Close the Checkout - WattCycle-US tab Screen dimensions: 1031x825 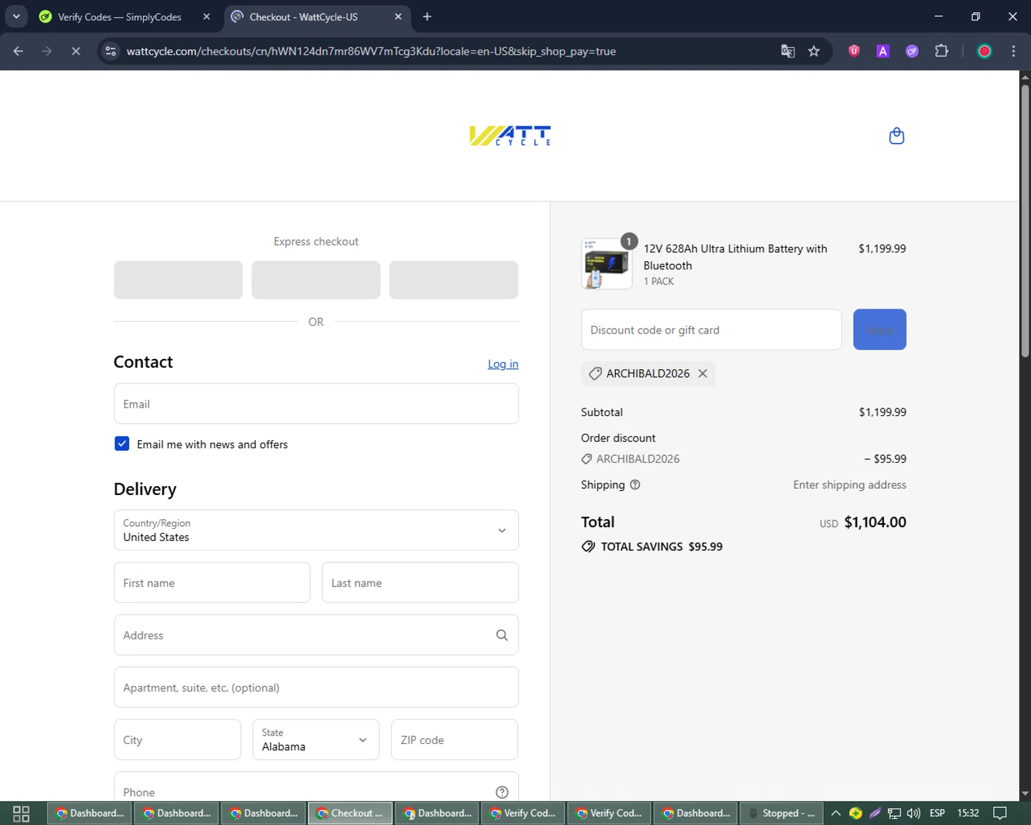[398, 16]
